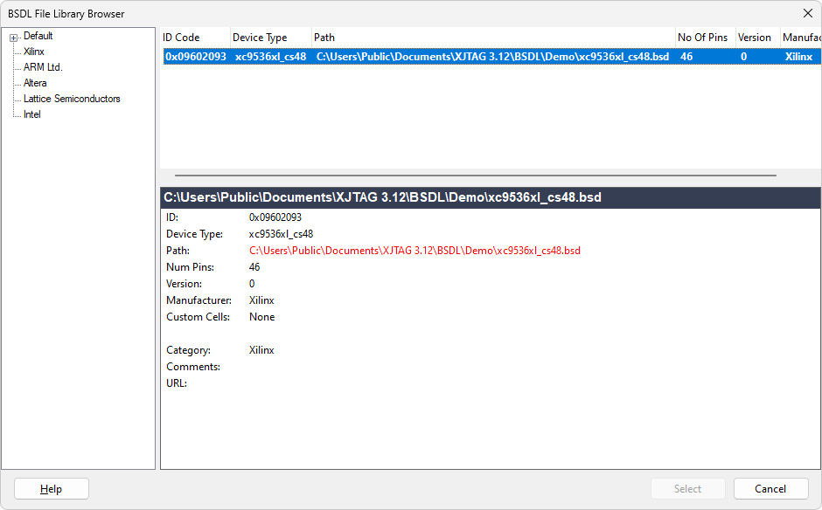Choose Lattice Semiconductors category
Viewport: 822px width, 510px height.
(x=72, y=99)
